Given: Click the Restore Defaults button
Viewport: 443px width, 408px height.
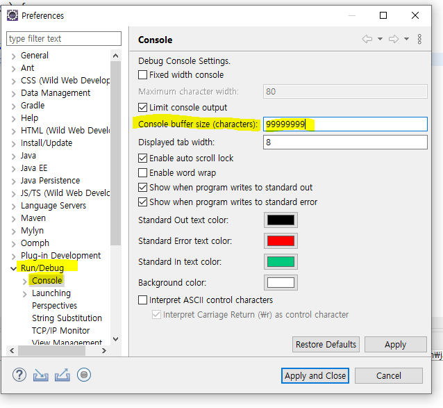Looking at the screenshot, I should (x=326, y=344).
